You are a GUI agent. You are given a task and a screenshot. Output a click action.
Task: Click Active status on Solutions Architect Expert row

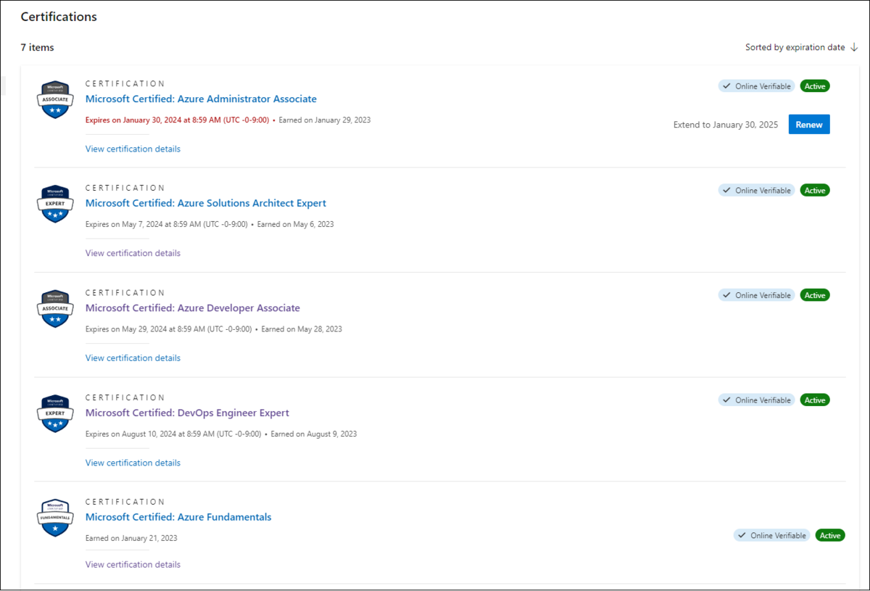[x=815, y=190]
